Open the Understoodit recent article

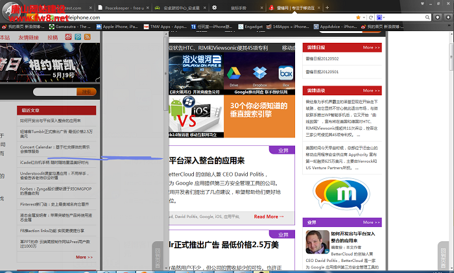pos(54,176)
